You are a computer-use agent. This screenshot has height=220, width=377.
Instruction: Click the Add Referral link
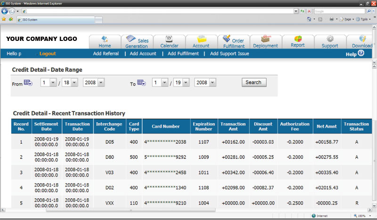point(106,54)
